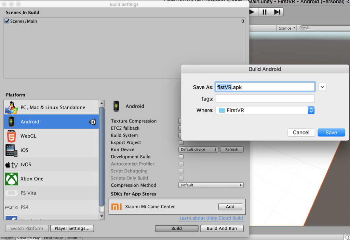
Task: Step one frame in Unity editor
Action: click(x=277, y=12)
